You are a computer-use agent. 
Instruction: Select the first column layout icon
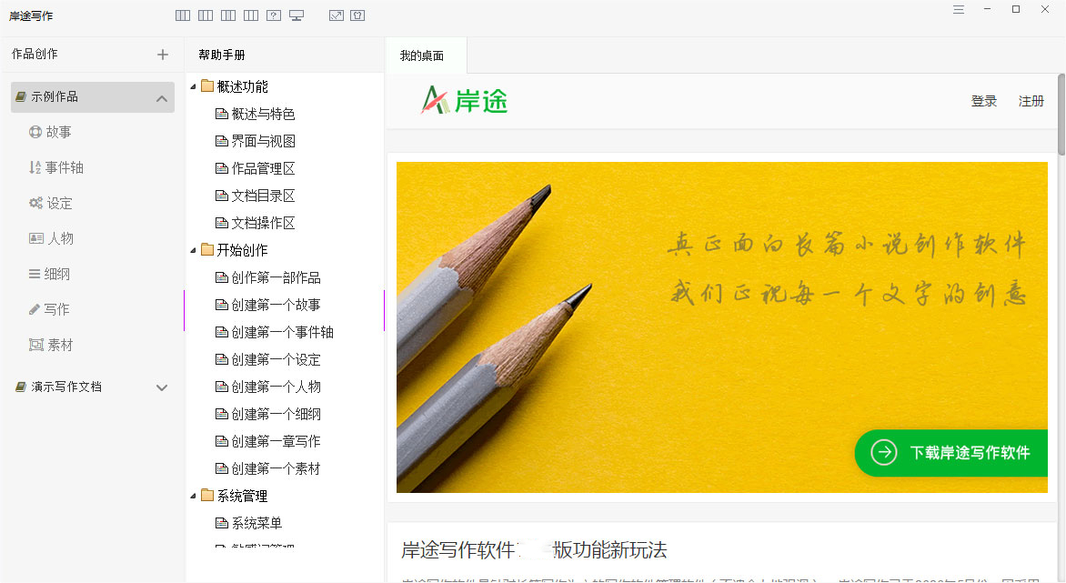pyautogui.click(x=183, y=15)
